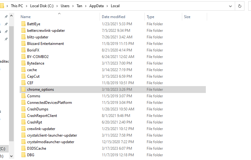The height and width of the screenshot is (160, 251).
Task: Select the CrashDumps folder name
Action: point(38,109)
